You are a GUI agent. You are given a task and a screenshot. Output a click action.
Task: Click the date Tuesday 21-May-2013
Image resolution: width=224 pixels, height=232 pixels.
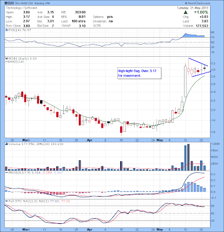[x=193, y=8]
